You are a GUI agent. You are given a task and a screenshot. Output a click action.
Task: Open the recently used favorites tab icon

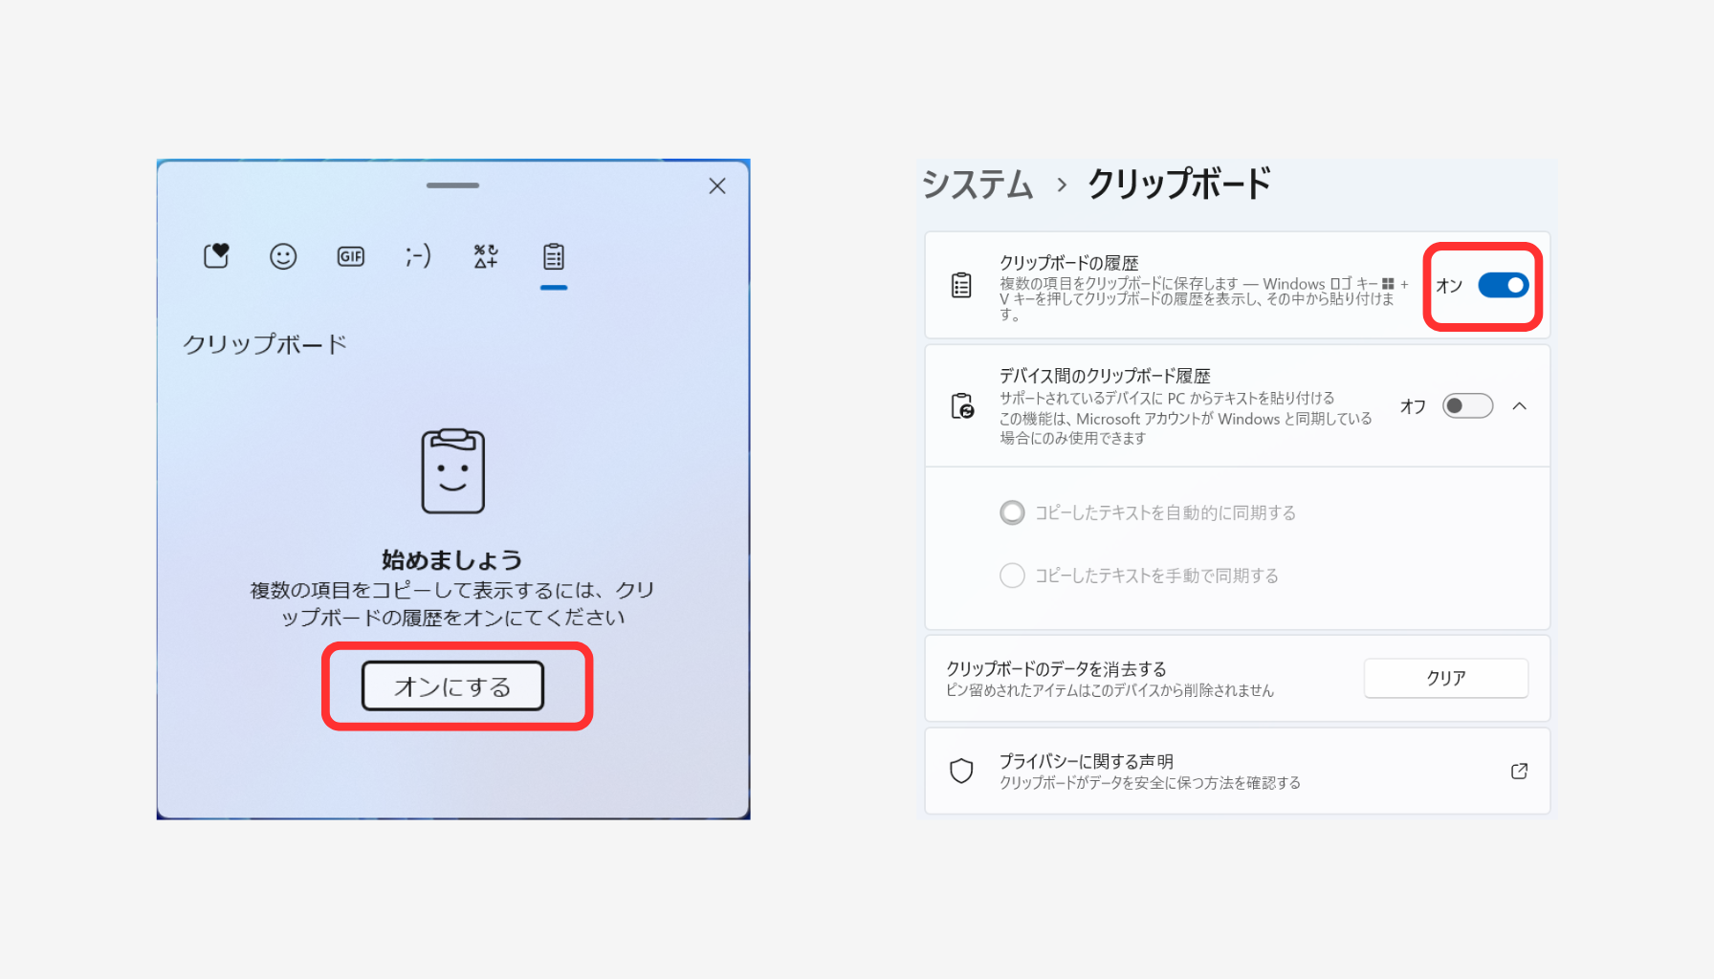click(216, 256)
